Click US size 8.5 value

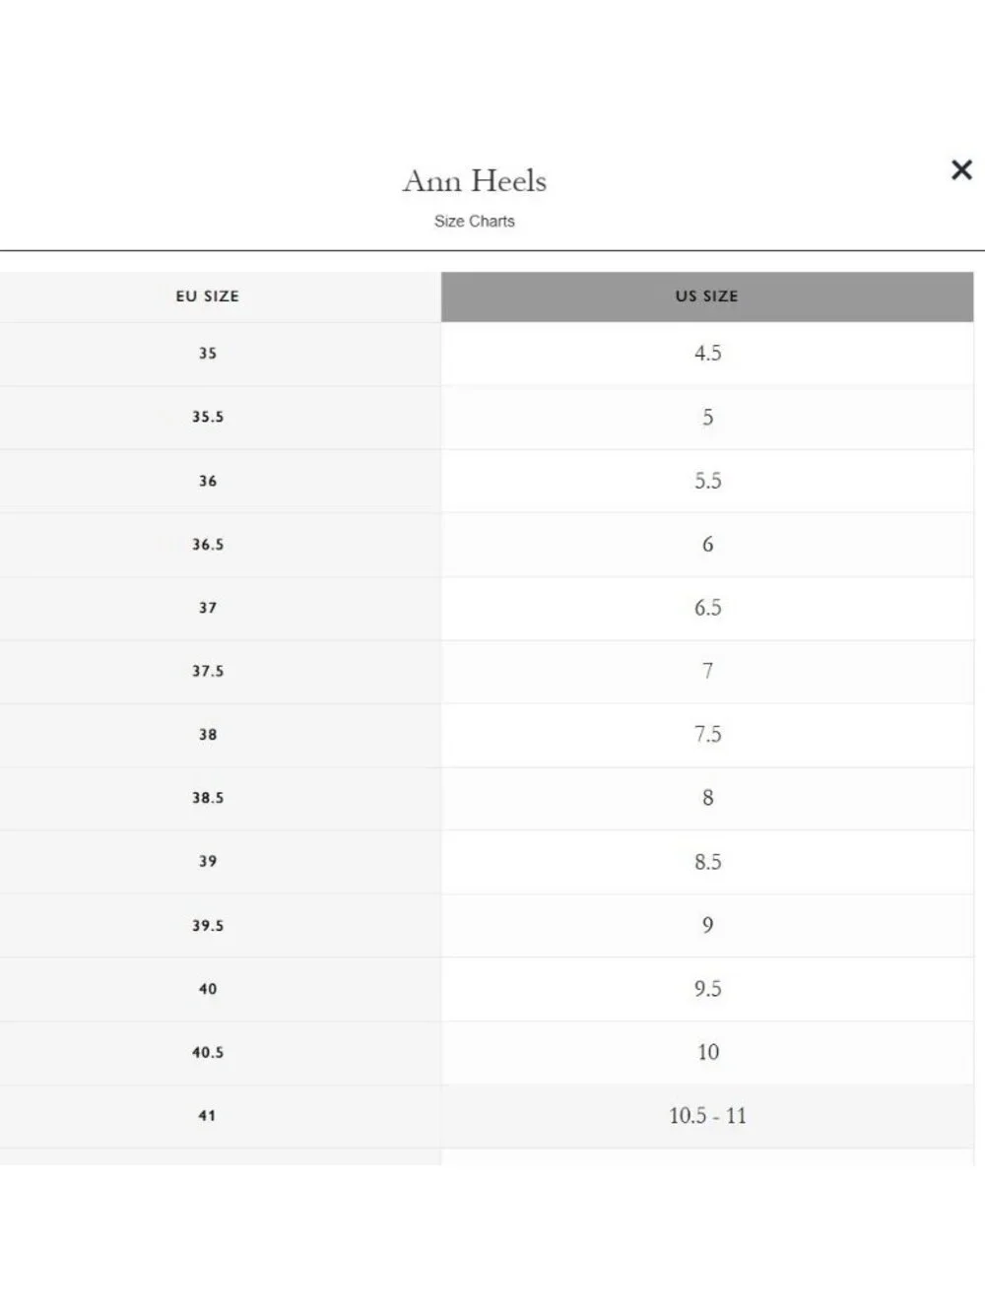click(707, 862)
